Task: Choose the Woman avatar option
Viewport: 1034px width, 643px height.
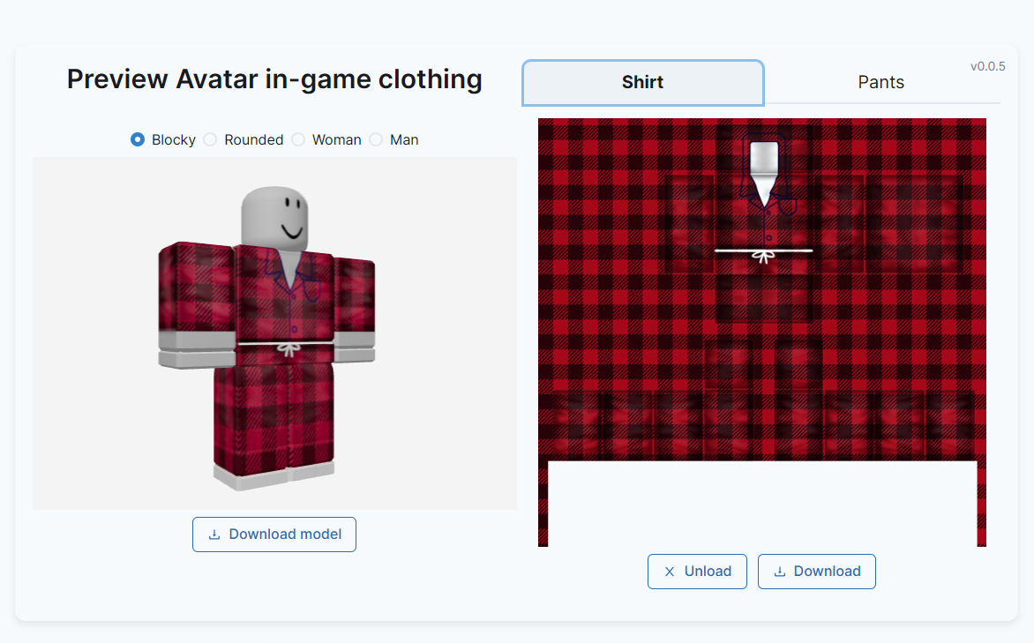Action: 298,140
